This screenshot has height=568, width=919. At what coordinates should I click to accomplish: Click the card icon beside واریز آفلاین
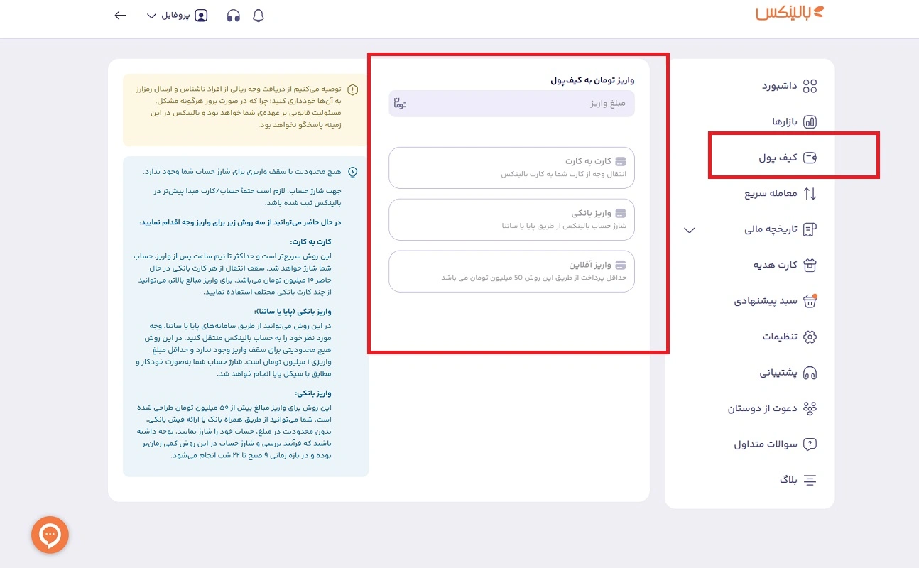[x=621, y=265]
